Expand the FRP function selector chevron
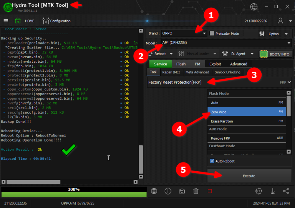 [x=289, y=82]
